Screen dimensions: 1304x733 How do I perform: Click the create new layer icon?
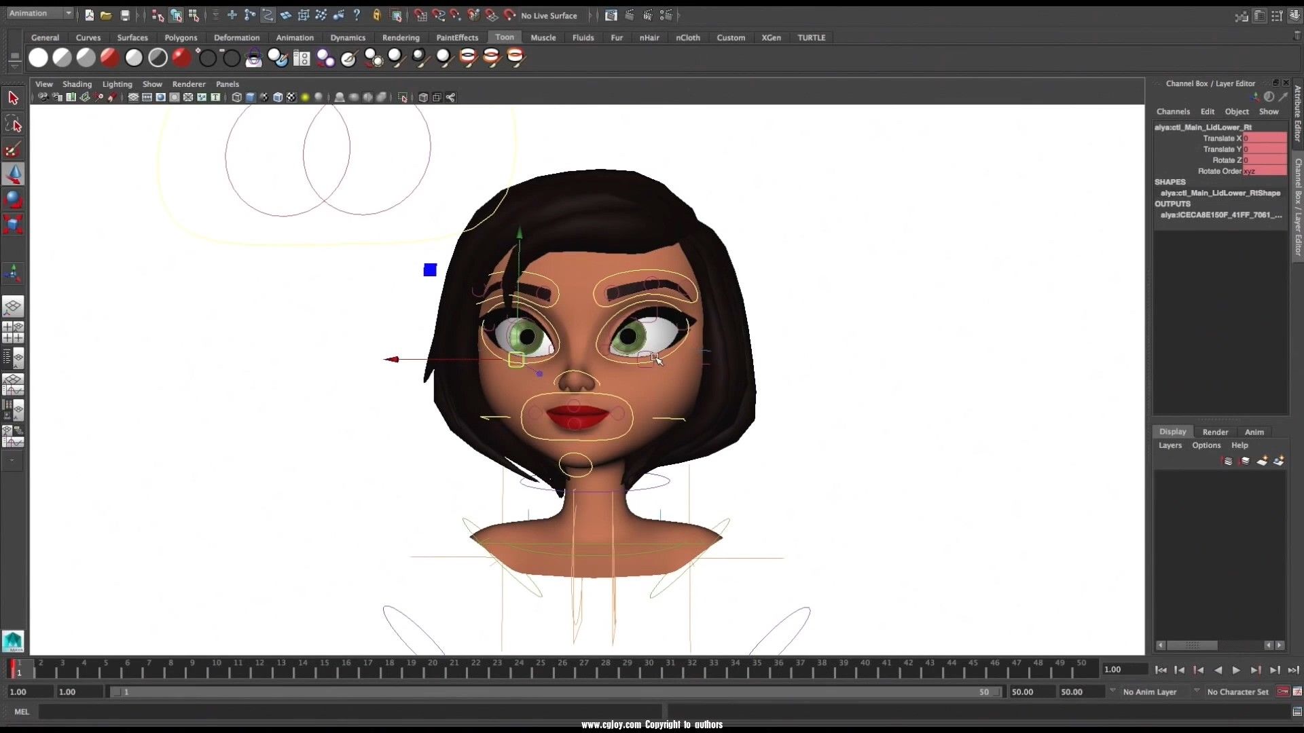[1261, 462]
